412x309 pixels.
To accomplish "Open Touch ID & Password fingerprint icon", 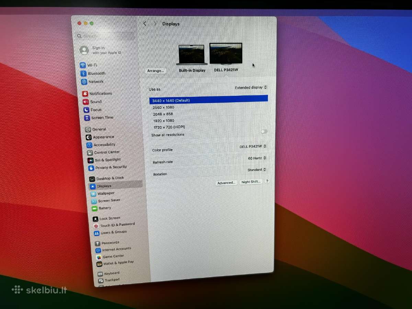I will (96, 226).
